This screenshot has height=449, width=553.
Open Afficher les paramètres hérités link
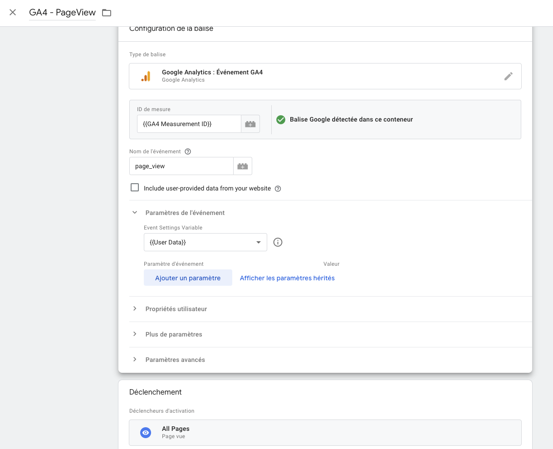pyautogui.click(x=287, y=278)
